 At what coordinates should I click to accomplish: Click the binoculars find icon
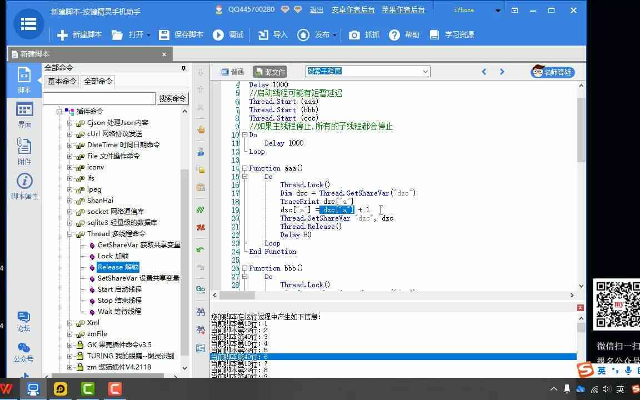(201, 312)
